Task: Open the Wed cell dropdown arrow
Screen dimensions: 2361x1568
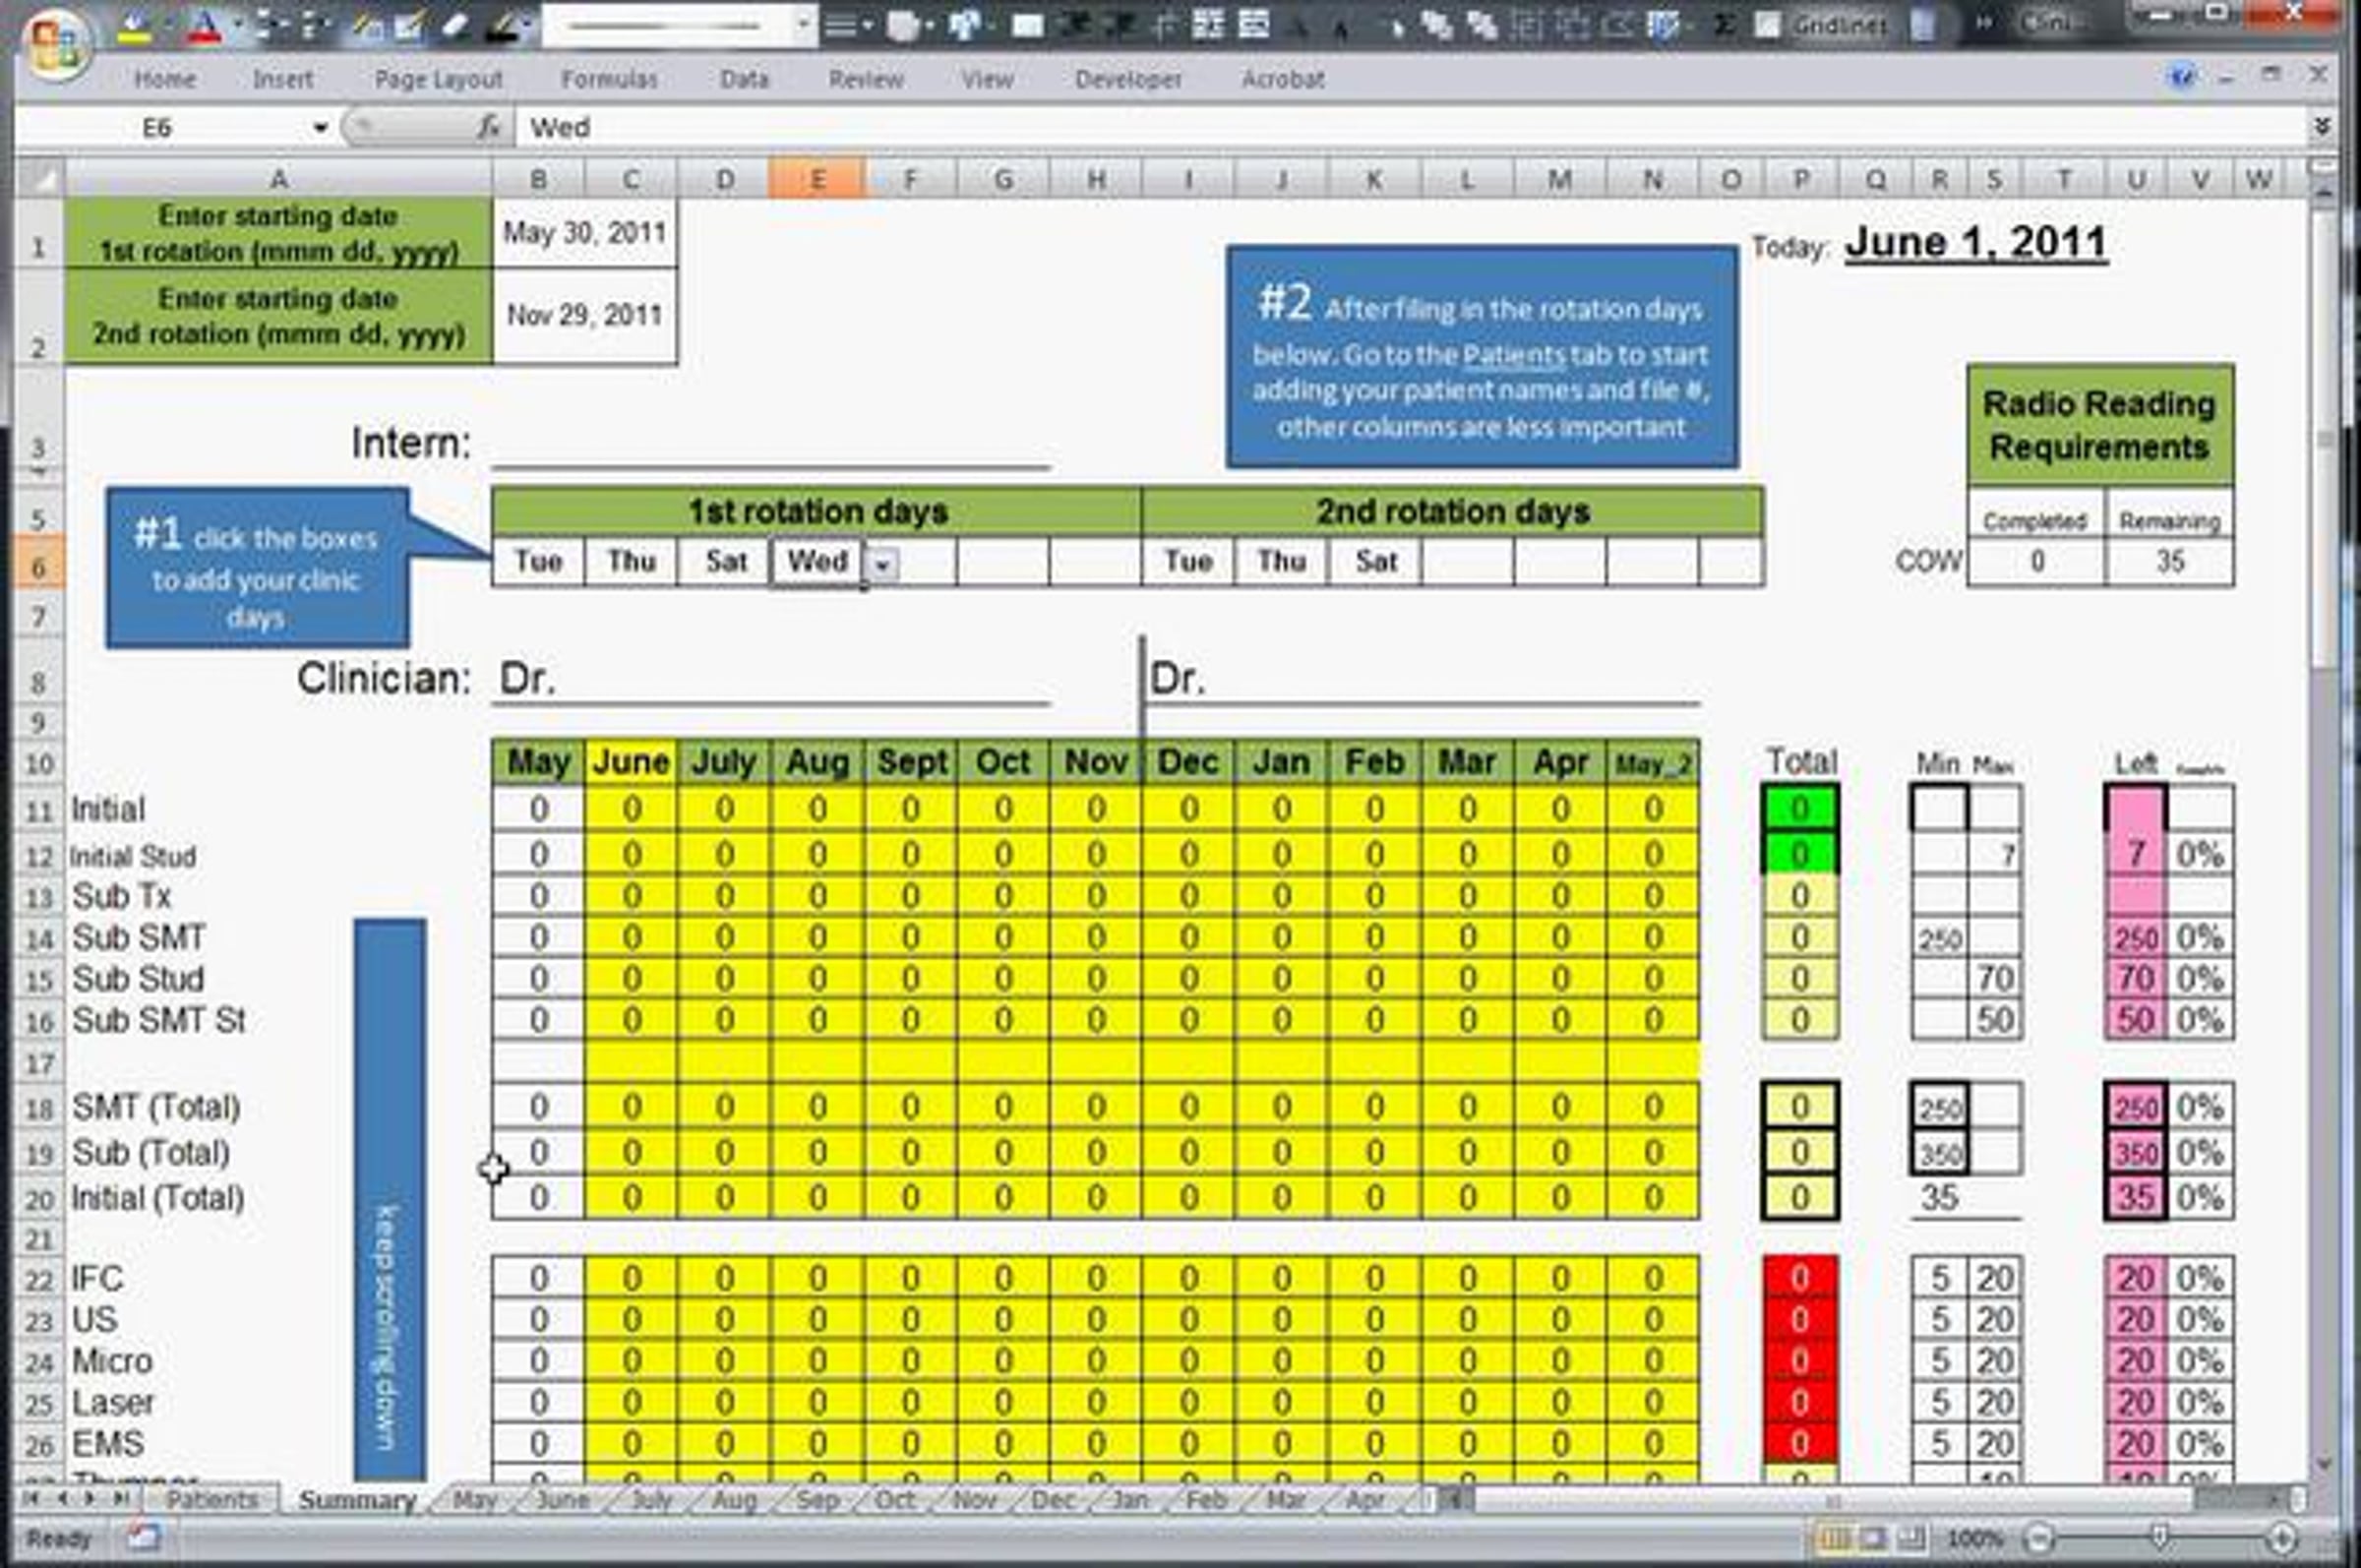Action: [881, 564]
